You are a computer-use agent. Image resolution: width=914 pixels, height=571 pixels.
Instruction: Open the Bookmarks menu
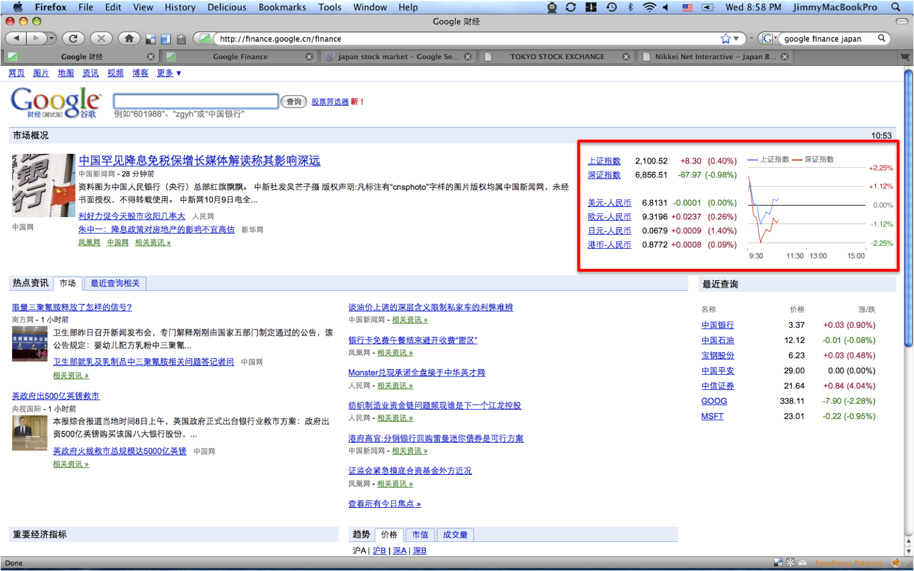coord(282,7)
